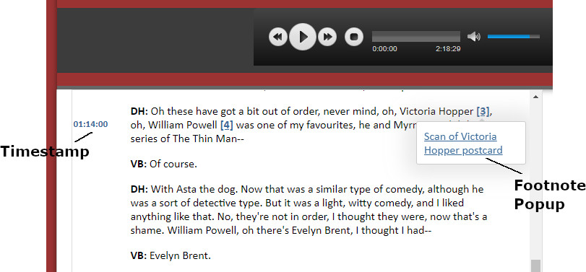Open footnote [4] after William Powell
Viewport: 586px width, 272px height.
pos(226,125)
